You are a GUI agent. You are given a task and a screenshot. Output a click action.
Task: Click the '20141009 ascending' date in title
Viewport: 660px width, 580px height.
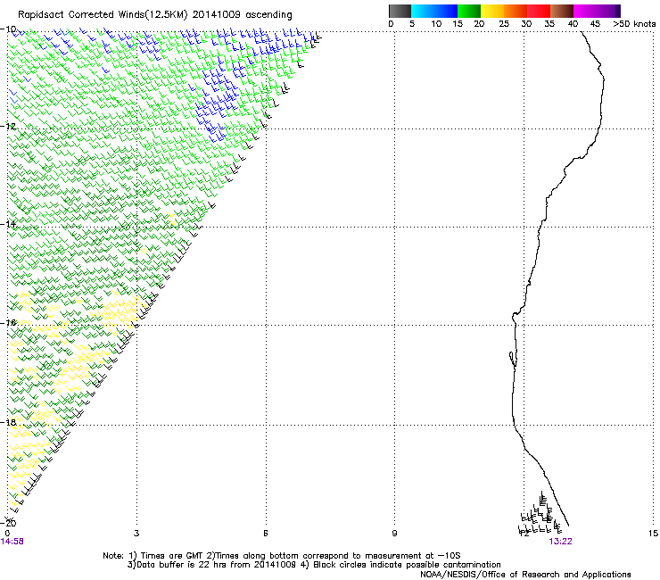(242, 15)
